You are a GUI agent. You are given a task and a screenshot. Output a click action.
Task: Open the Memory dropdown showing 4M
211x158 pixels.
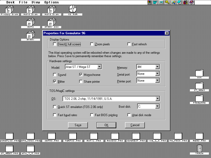[x=157, y=67]
